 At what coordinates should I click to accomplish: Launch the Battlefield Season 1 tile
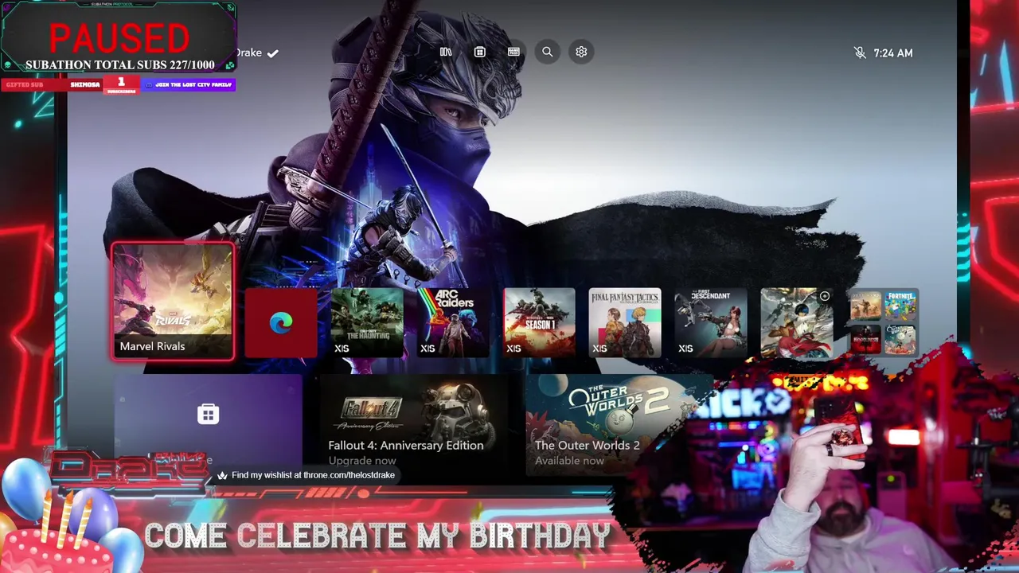[539, 323]
